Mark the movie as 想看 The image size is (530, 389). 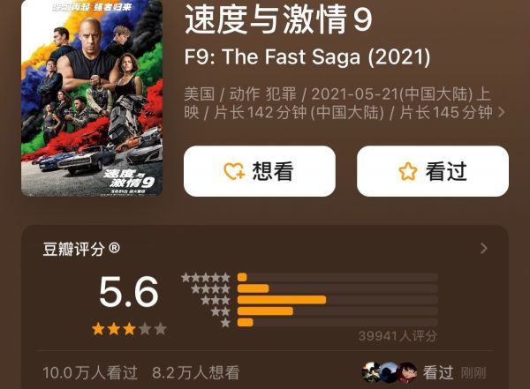point(260,171)
